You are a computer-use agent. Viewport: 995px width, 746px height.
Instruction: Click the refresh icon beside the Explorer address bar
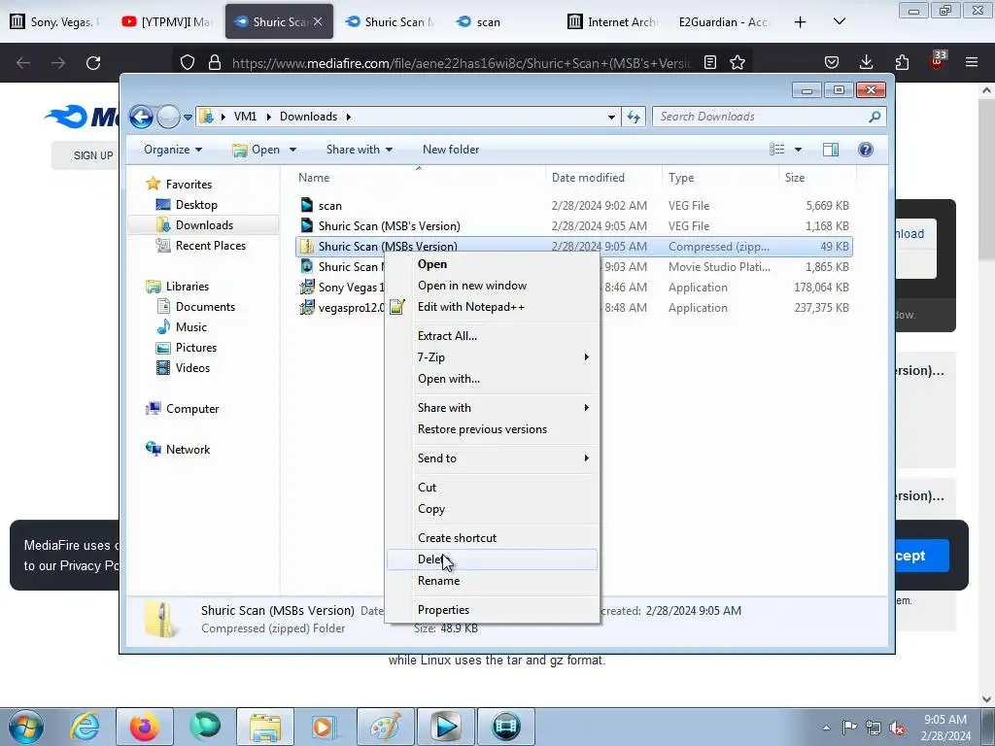[634, 117]
